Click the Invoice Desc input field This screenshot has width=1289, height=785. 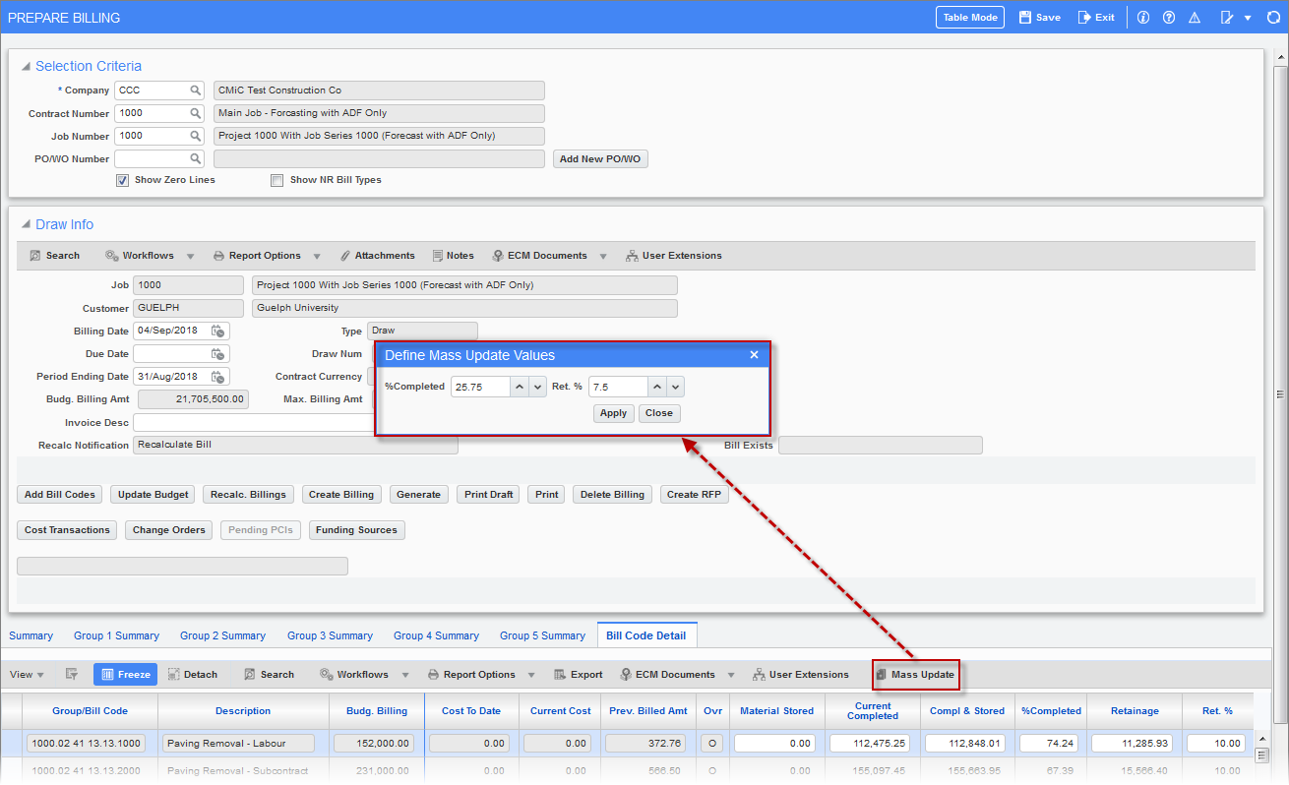pyautogui.click(x=253, y=422)
